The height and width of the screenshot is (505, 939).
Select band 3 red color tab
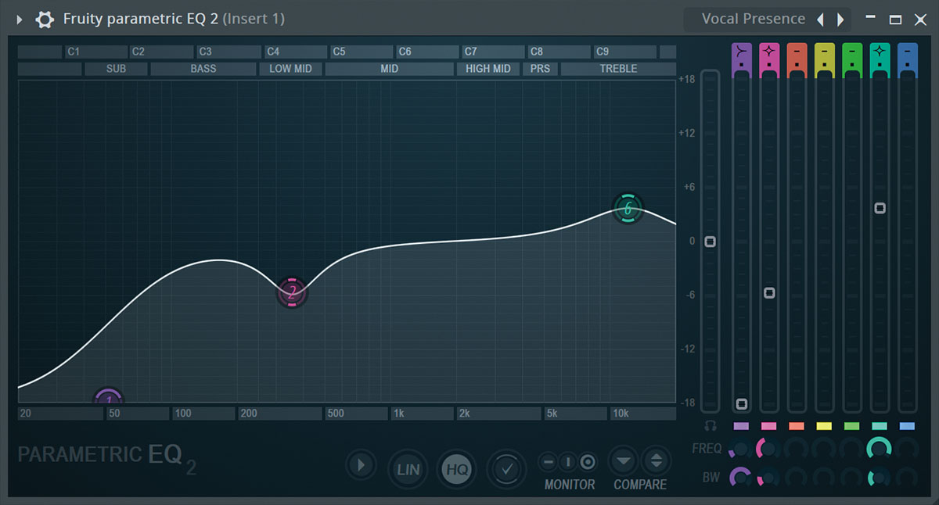click(x=797, y=426)
